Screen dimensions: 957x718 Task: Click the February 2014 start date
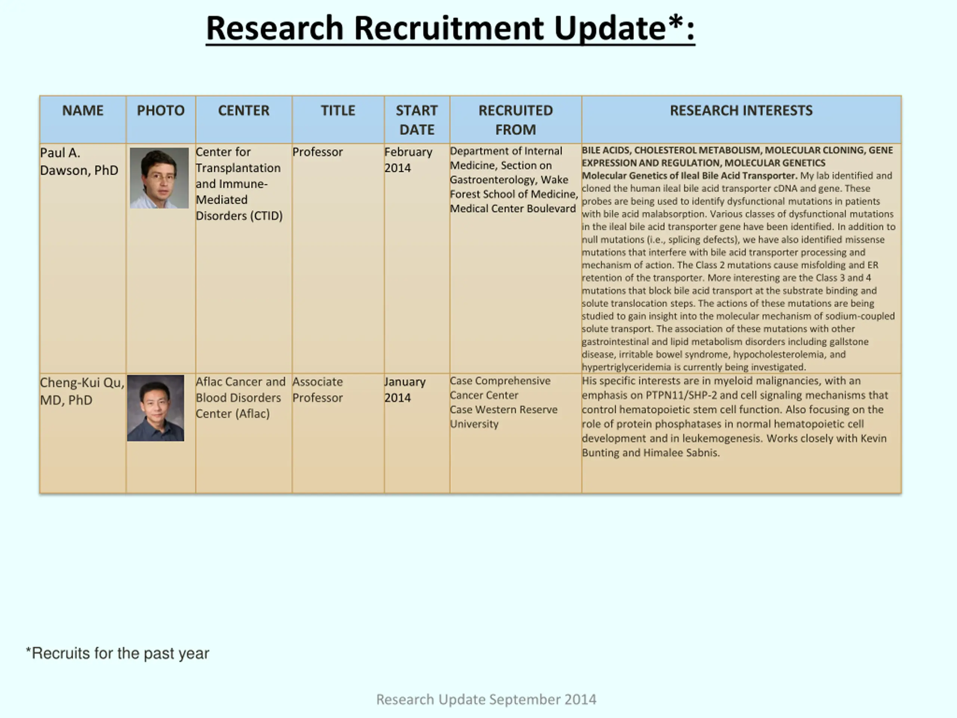coord(408,160)
